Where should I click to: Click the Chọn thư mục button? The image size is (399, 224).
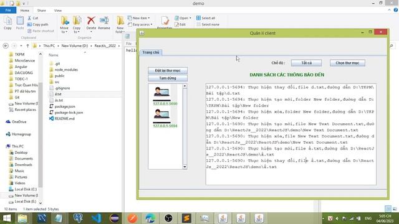(347, 63)
